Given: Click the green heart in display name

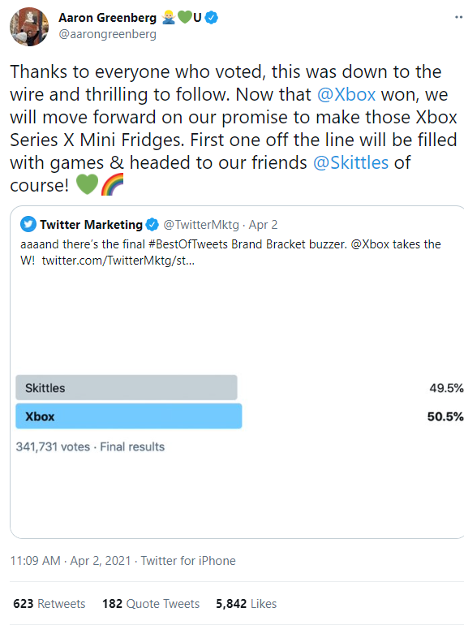Looking at the screenshot, I should [185, 17].
